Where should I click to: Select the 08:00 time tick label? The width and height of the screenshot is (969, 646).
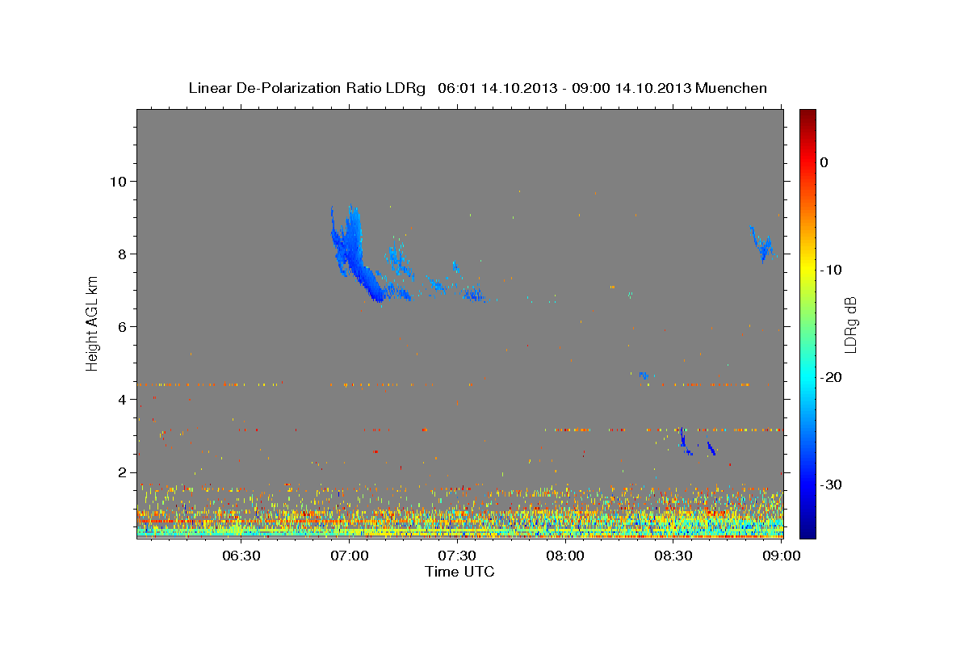(565, 556)
